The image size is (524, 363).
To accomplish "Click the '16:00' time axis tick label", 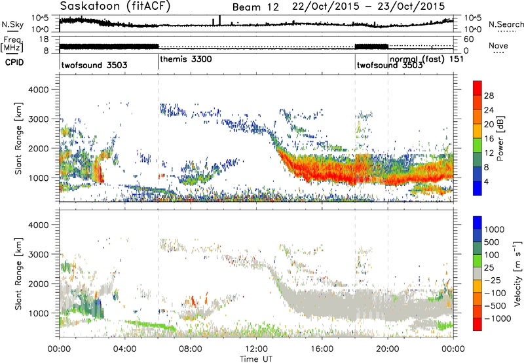I will (x=322, y=349).
